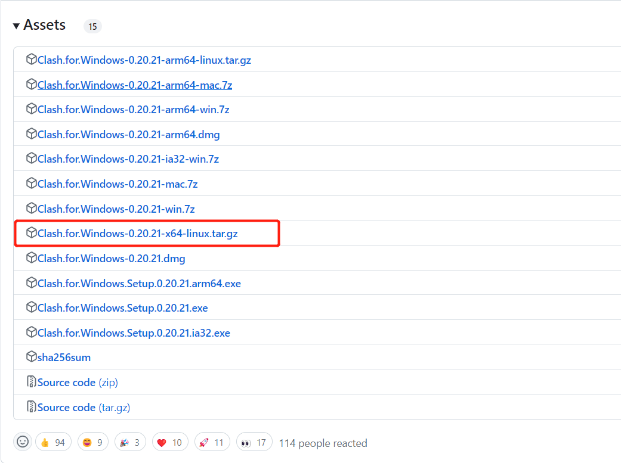Download Clash.for.Windows-0.20.21-arm64-win.7z
Screen dimensions: 621x463
[134, 110]
